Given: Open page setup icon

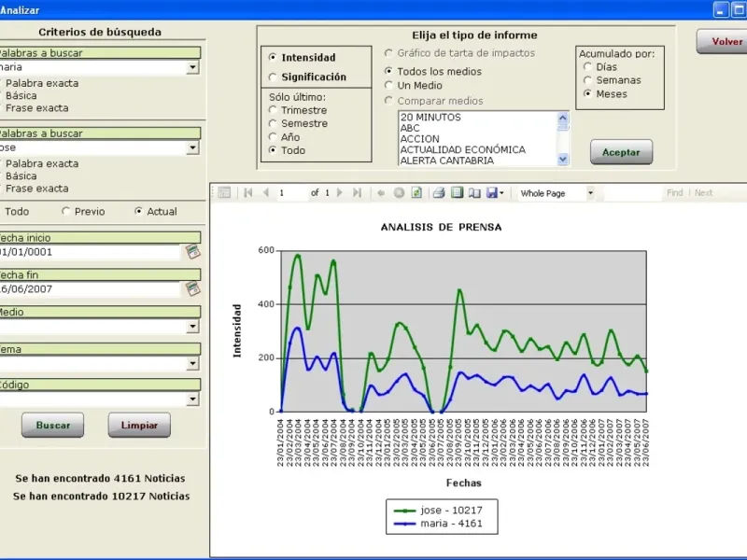Looking at the screenshot, I should point(474,193).
